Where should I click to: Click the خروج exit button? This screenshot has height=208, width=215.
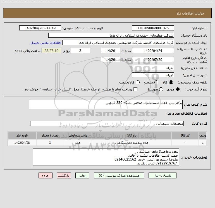tap(46, 176)
